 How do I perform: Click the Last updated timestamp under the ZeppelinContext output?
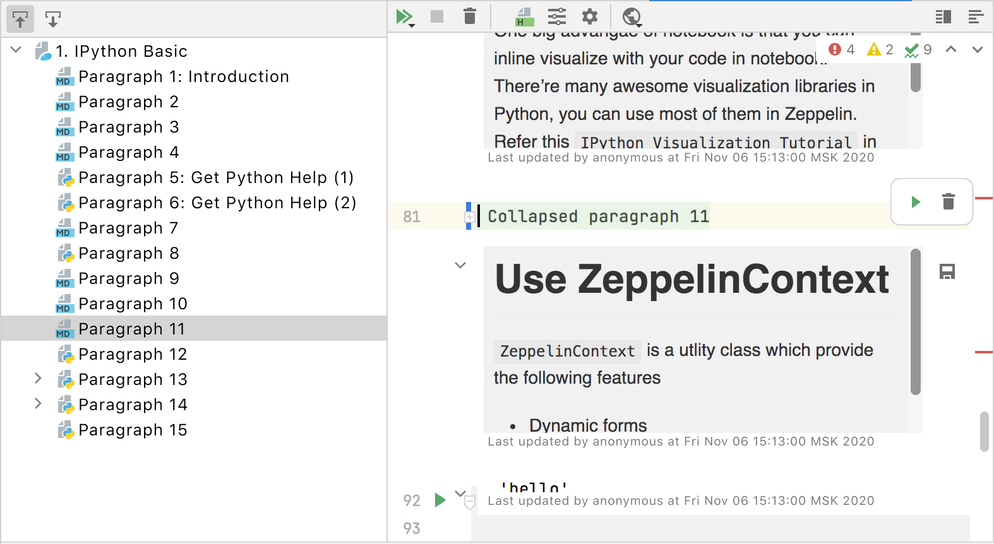681,441
